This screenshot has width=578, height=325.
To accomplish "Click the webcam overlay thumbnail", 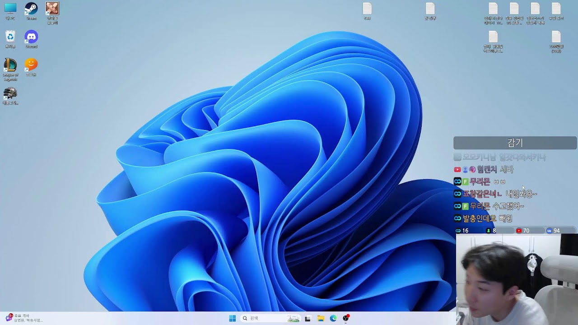I will [517, 279].
